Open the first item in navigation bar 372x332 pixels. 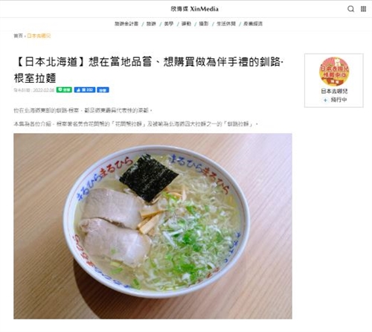(126, 24)
